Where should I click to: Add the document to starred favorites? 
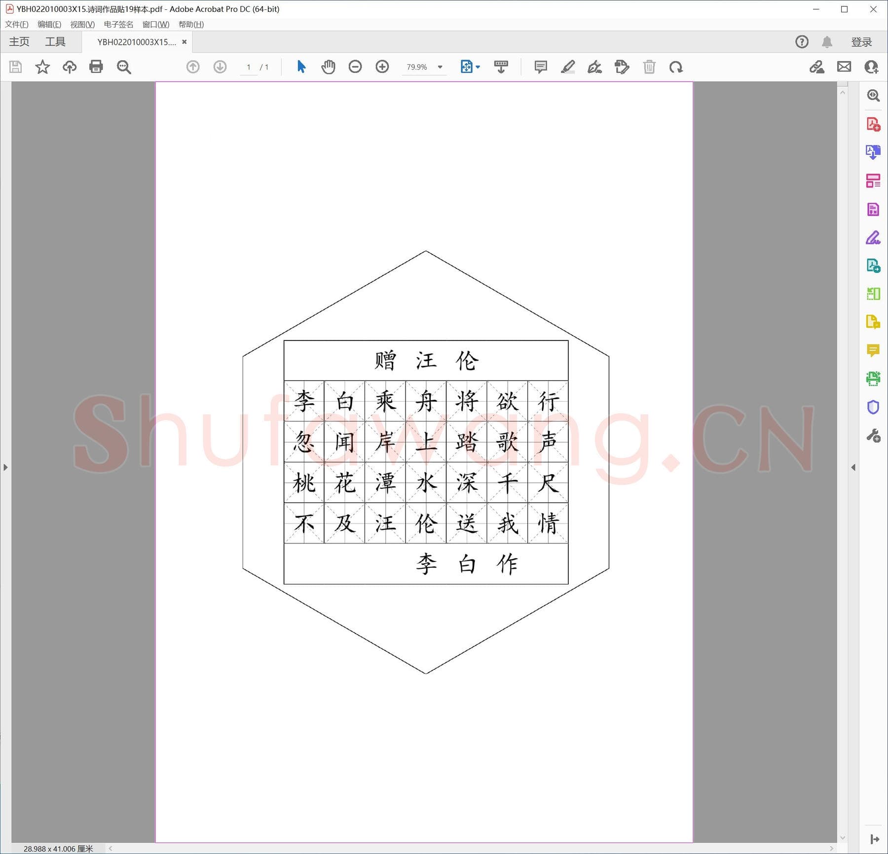(x=42, y=67)
